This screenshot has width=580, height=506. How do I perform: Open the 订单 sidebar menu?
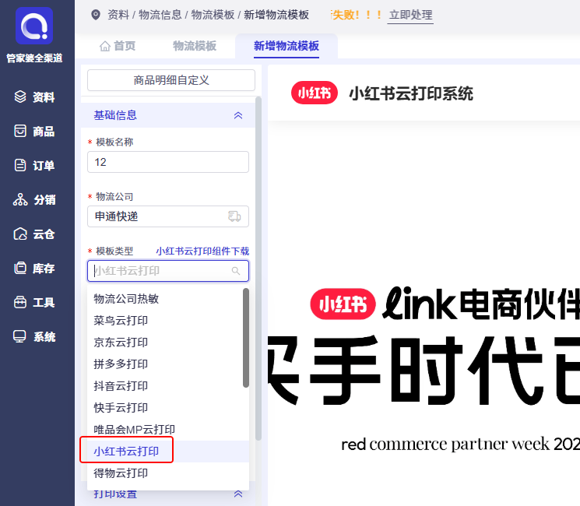point(34,165)
